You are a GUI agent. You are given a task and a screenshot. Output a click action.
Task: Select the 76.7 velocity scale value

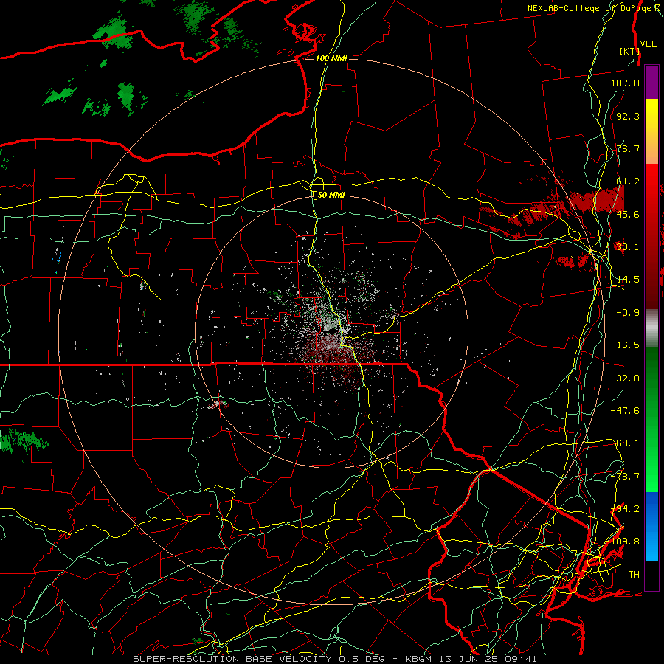[628, 148]
